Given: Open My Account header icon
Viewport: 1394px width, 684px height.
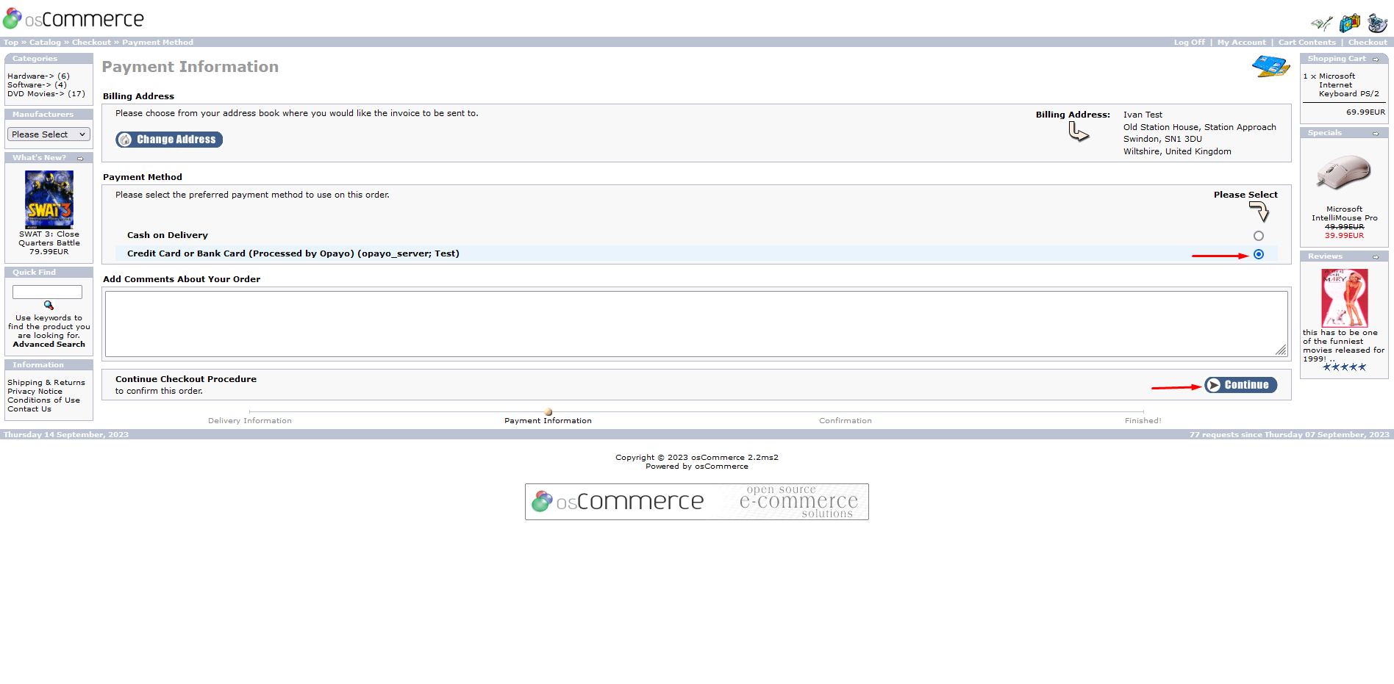Looking at the screenshot, I should pyautogui.click(x=1321, y=24).
